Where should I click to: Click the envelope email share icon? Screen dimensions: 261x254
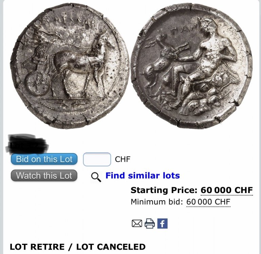(x=137, y=224)
